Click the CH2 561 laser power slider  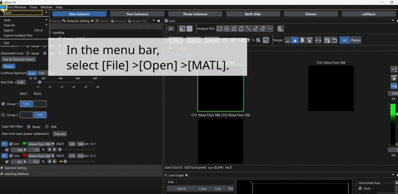(x=65, y=162)
